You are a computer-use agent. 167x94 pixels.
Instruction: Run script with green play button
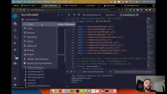click(69, 15)
